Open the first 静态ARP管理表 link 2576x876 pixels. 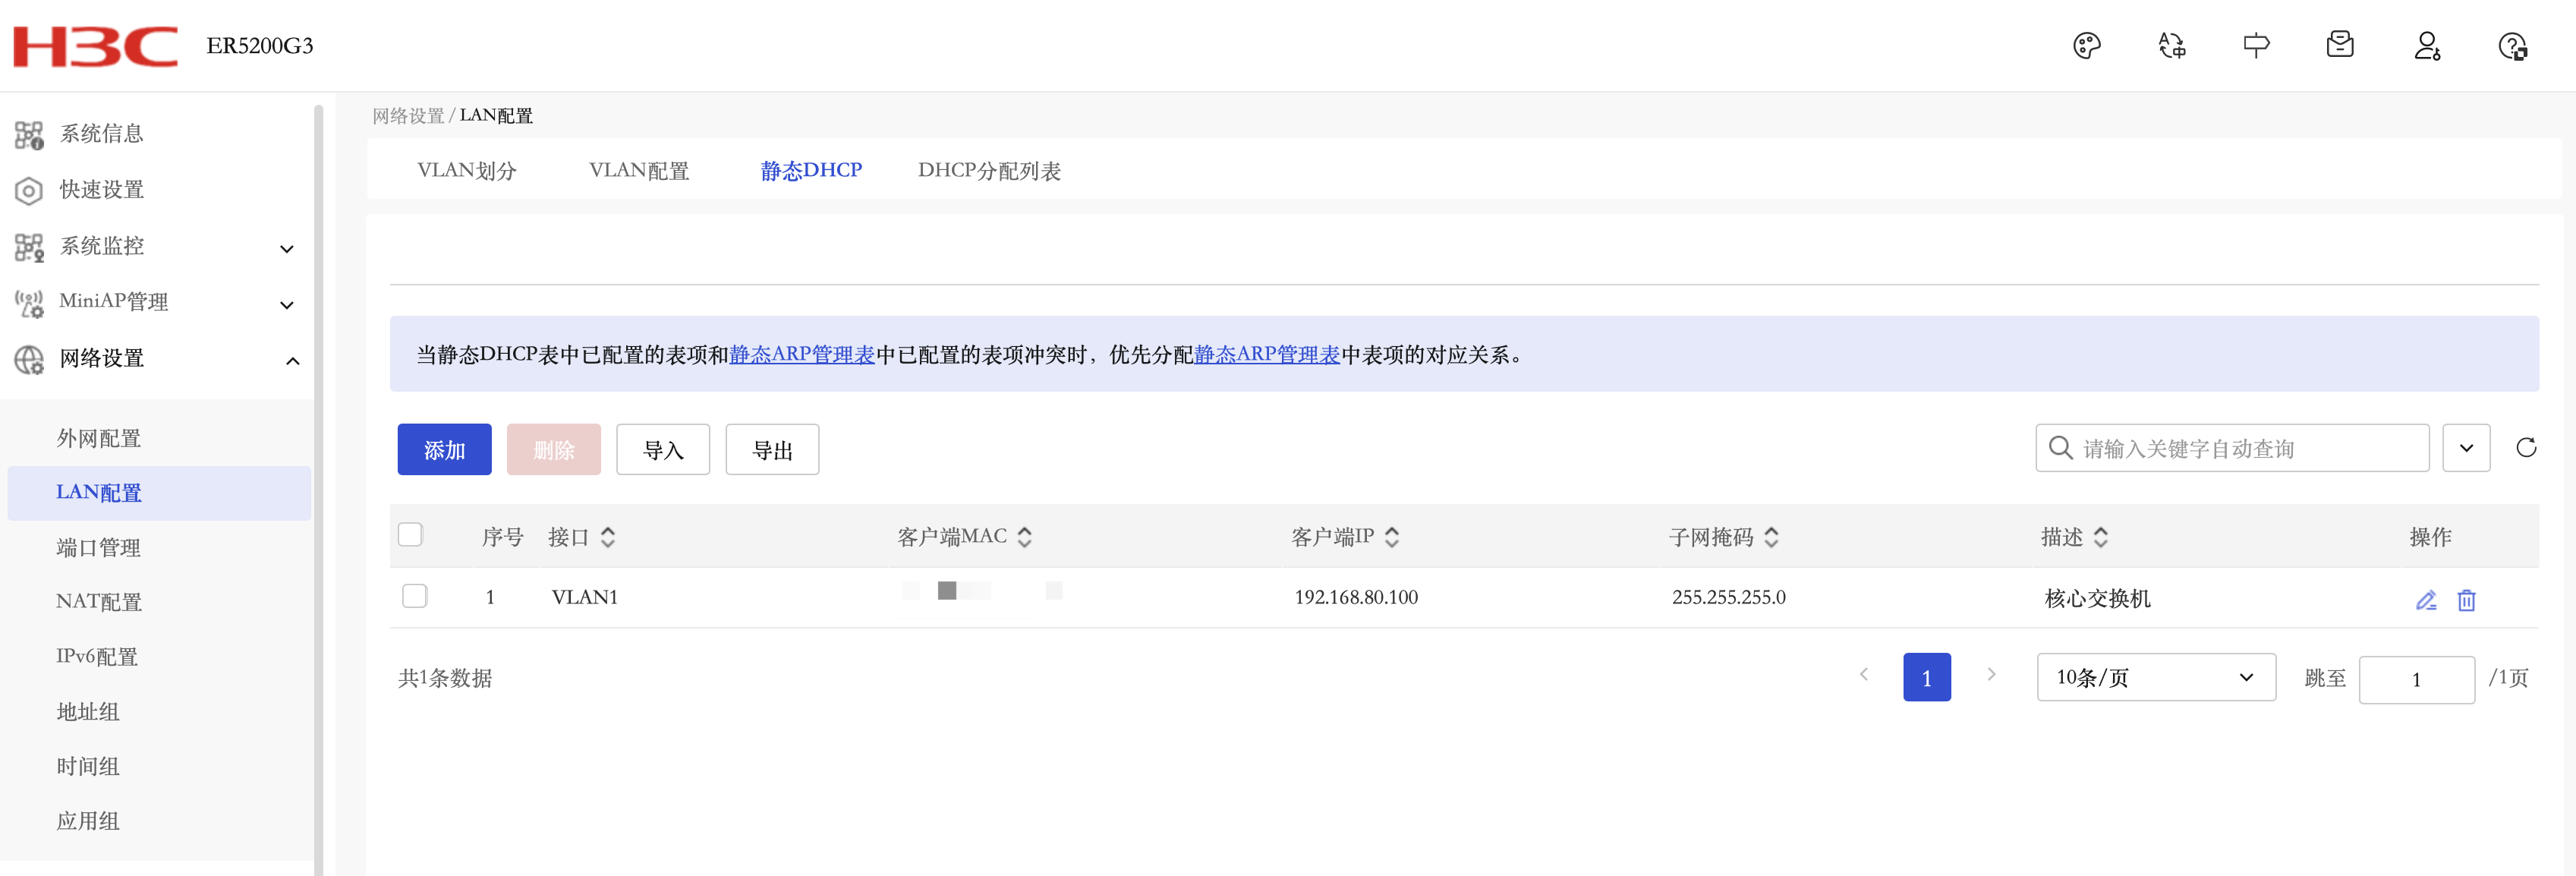pyautogui.click(x=801, y=354)
